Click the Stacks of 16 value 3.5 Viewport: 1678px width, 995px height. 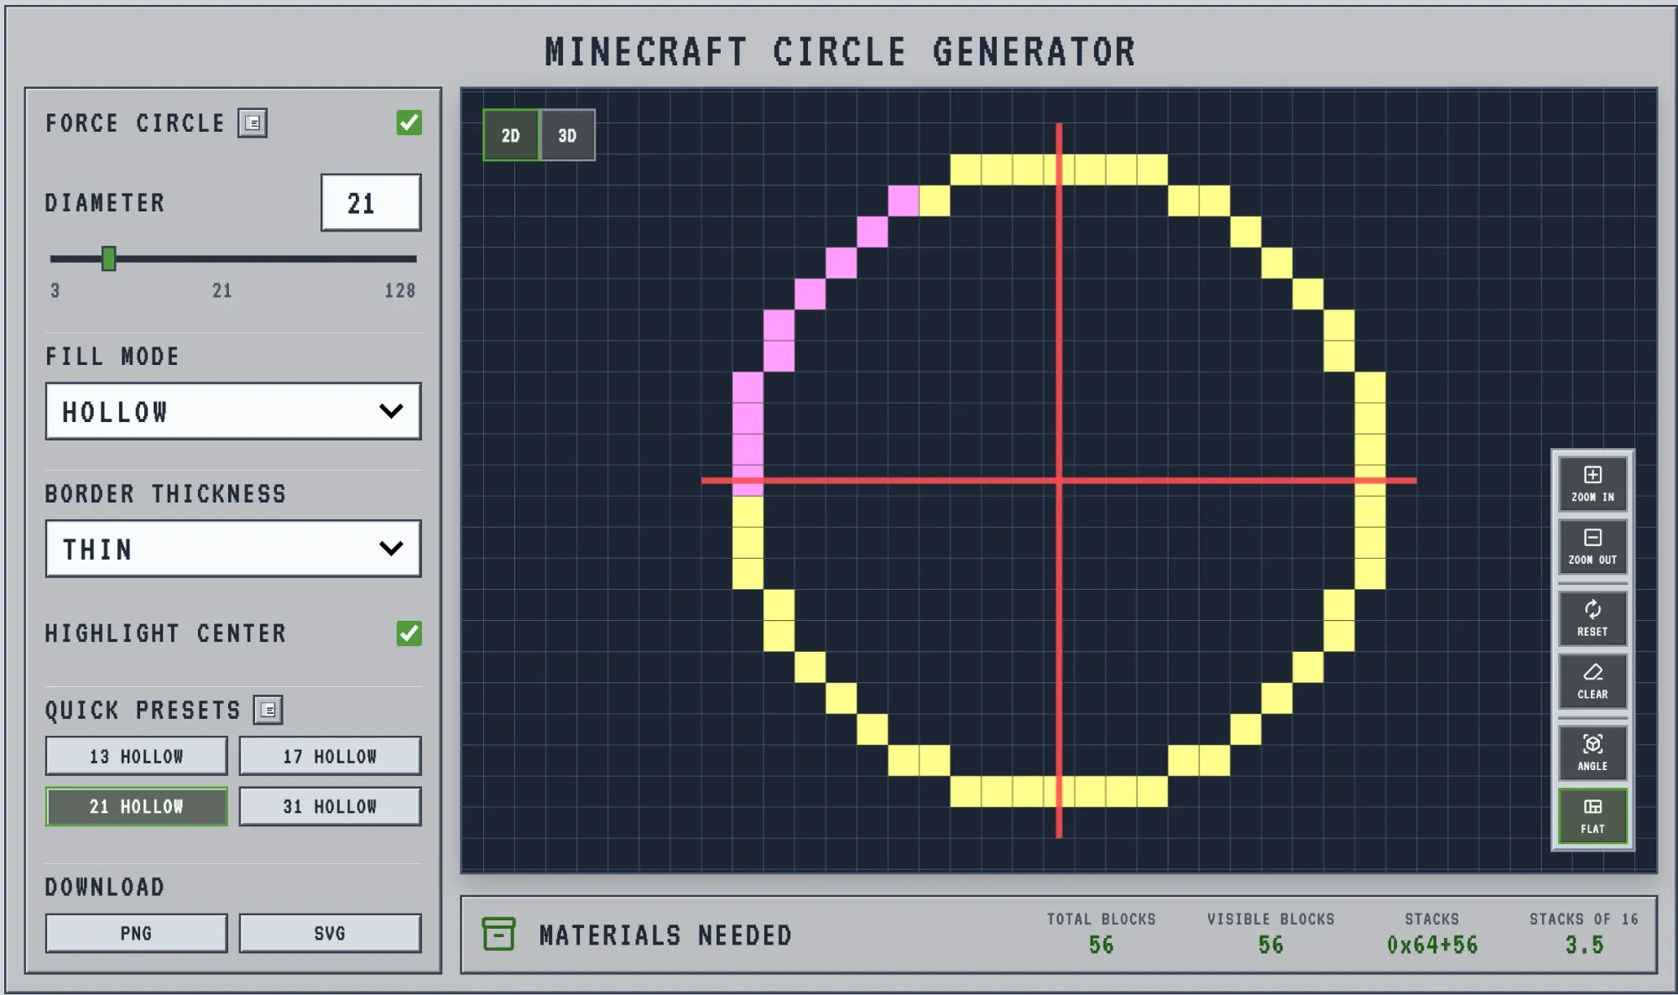tap(1584, 946)
